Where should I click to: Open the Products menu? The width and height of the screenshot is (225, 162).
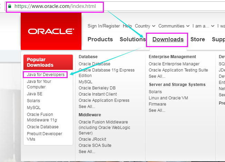100,39
